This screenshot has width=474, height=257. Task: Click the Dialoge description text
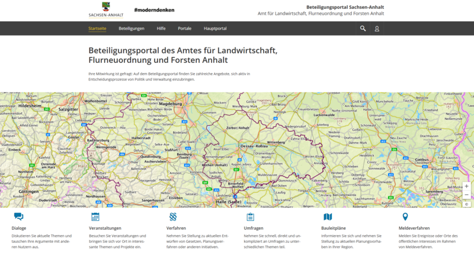click(x=41, y=241)
